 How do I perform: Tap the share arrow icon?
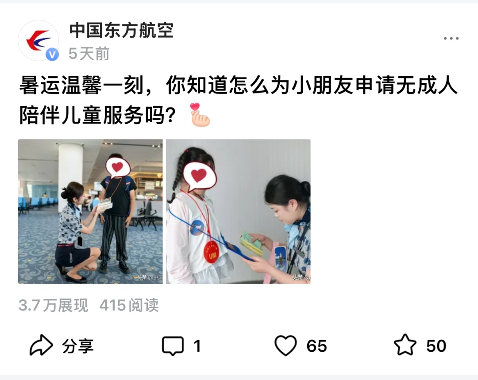[41, 345]
